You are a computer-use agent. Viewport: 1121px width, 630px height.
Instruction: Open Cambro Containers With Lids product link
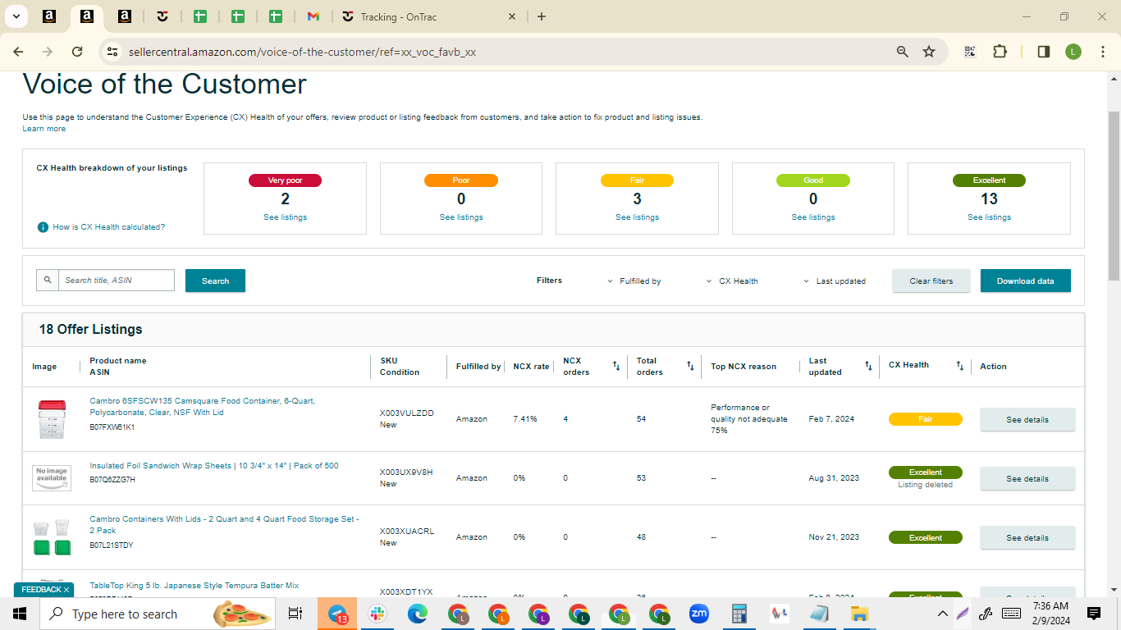point(224,525)
